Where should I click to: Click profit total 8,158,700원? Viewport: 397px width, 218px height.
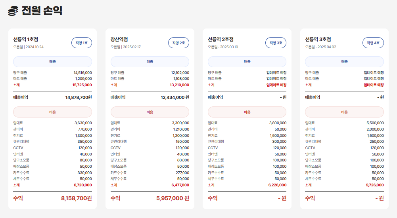(x=77, y=198)
